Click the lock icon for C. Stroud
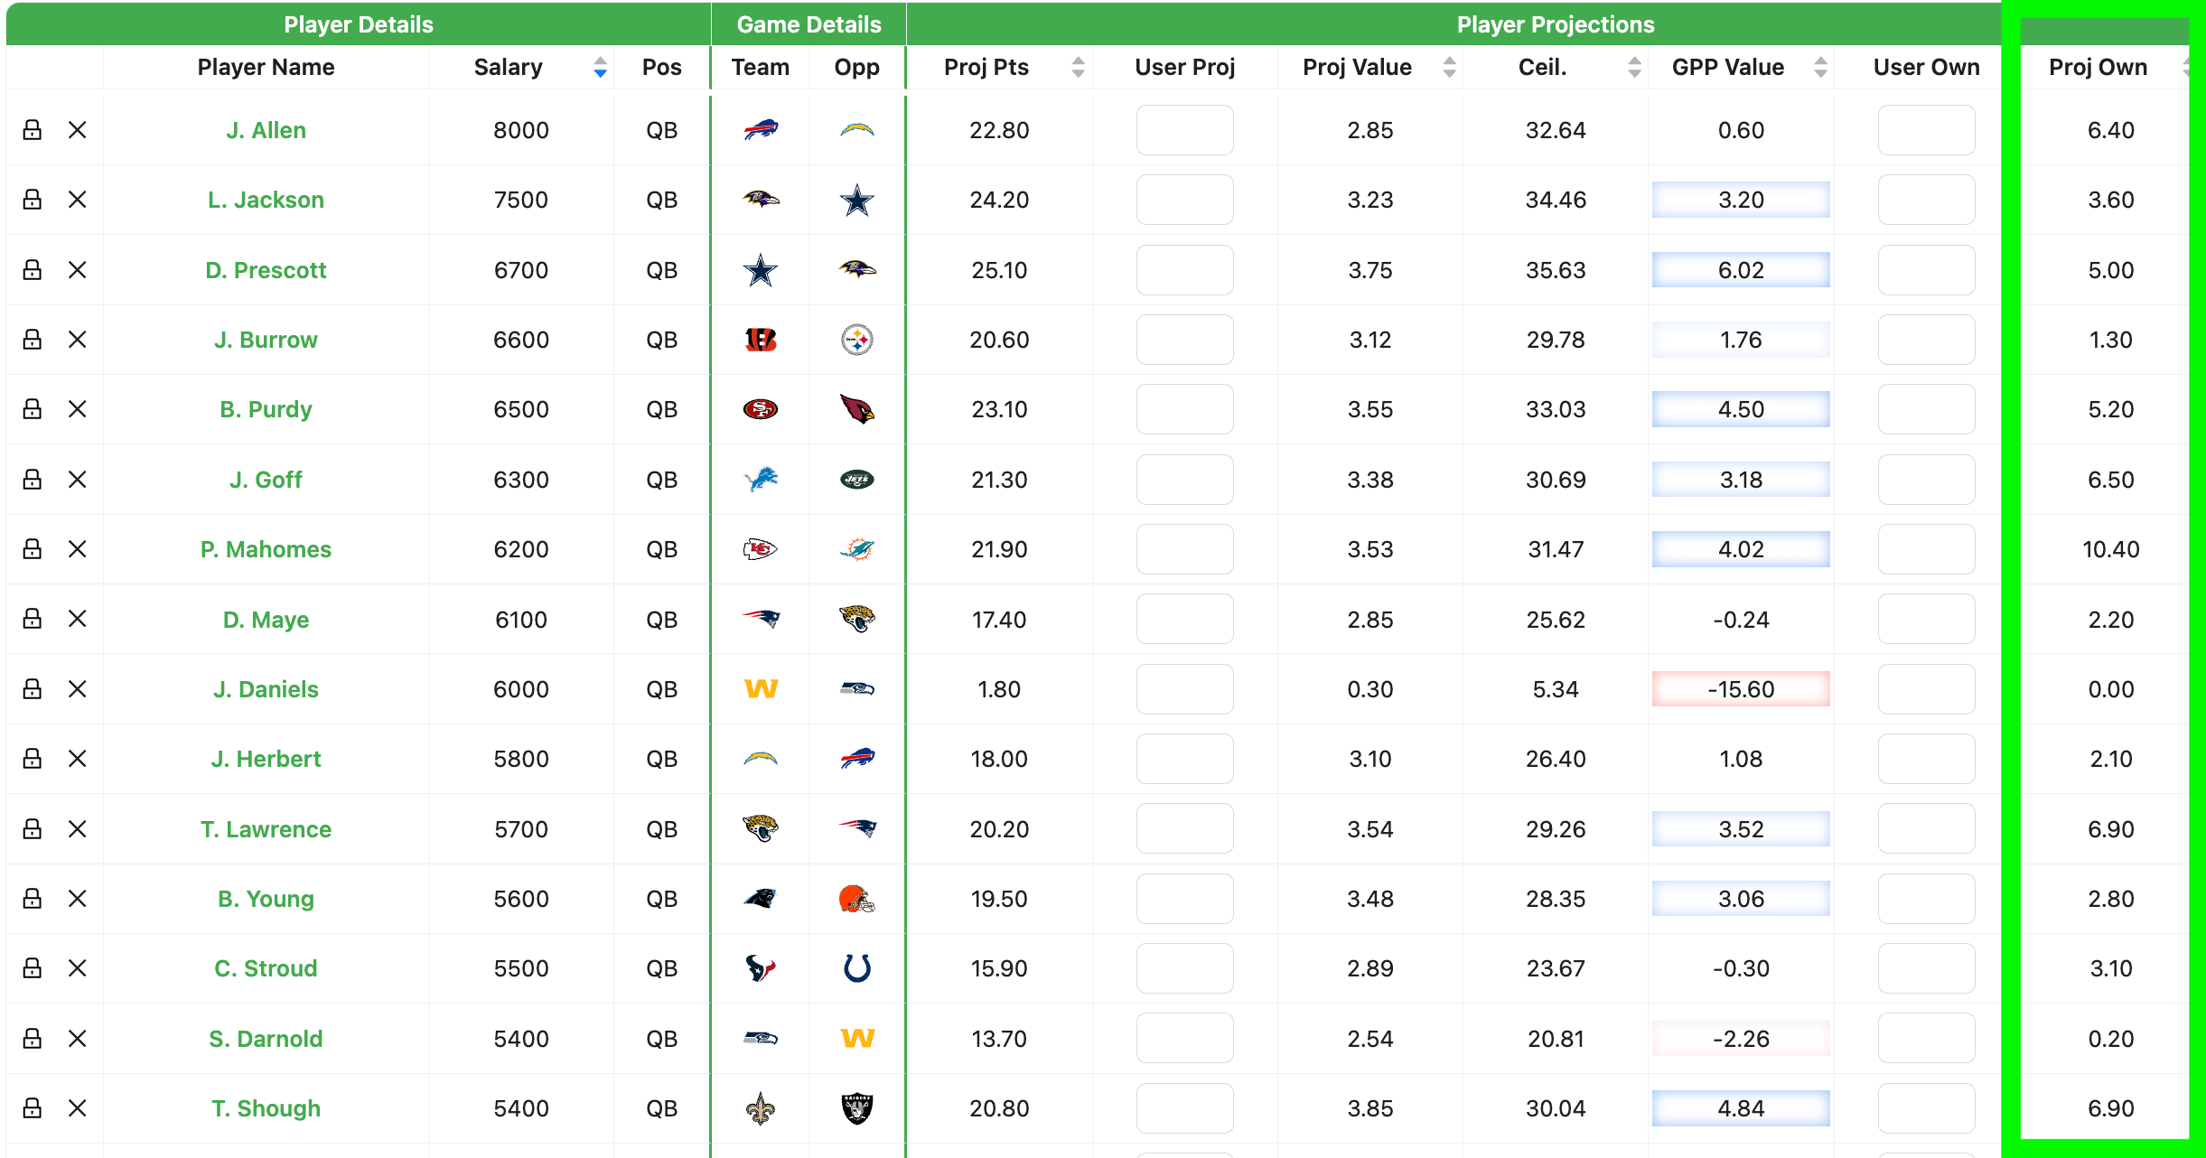2206x1158 pixels. 33,968
